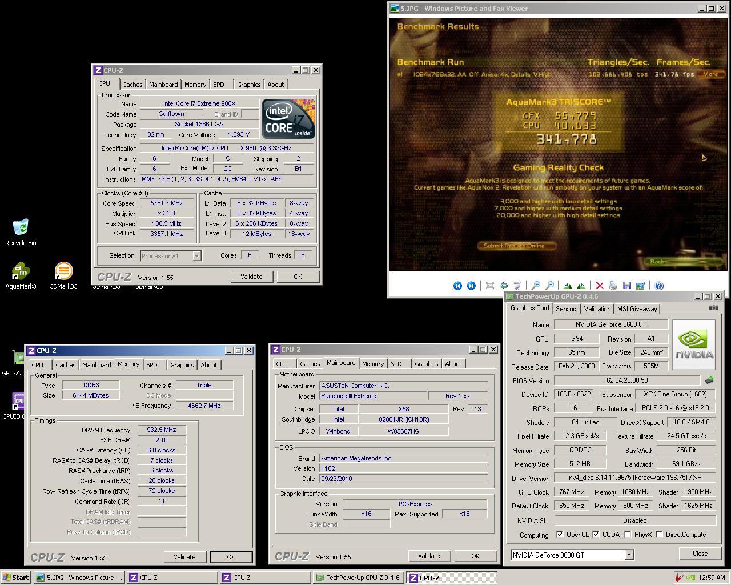
Task: Start slide show in Picture Viewer
Action: click(x=517, y=286)
